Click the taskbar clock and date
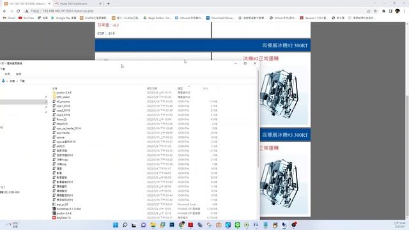409x230 pixels. (399, 225)
